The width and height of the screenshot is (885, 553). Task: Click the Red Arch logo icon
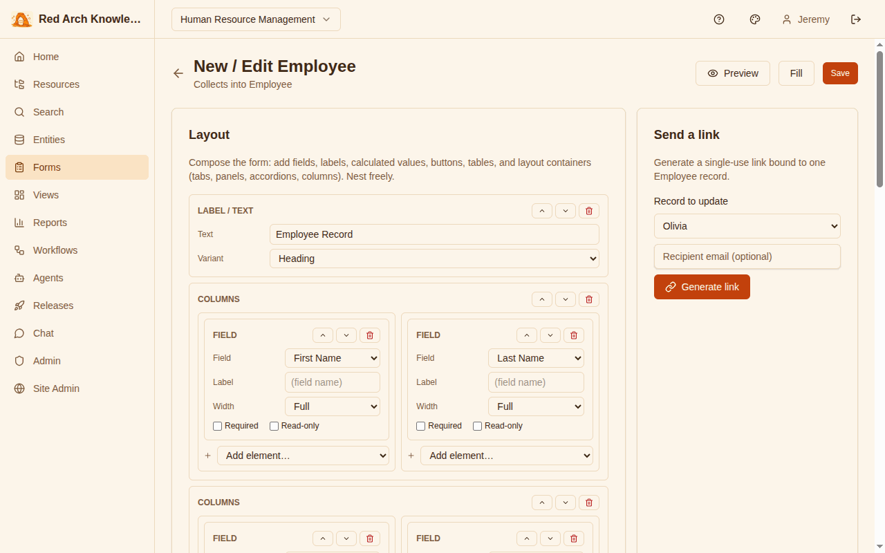tap(21, 19)
